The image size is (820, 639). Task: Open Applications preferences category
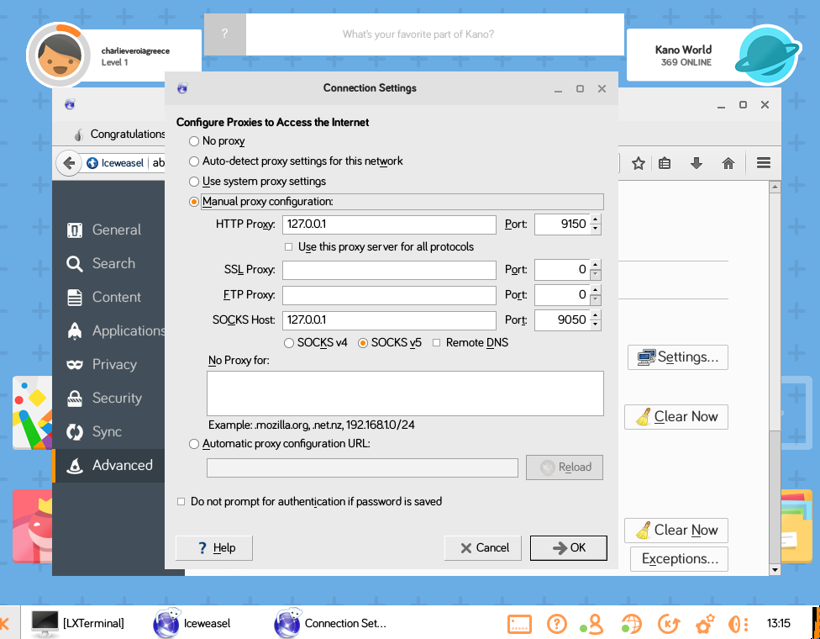click(x=108, y=330)
